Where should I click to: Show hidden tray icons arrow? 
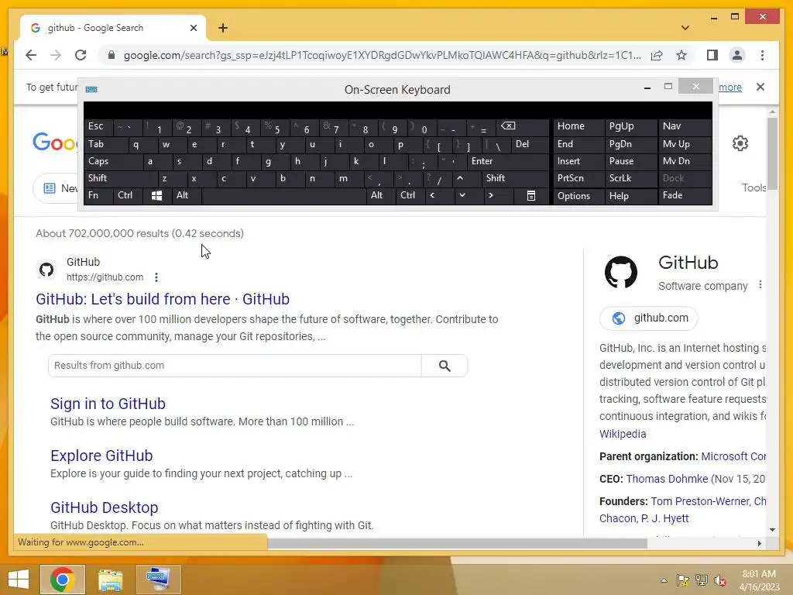point(664,580)
